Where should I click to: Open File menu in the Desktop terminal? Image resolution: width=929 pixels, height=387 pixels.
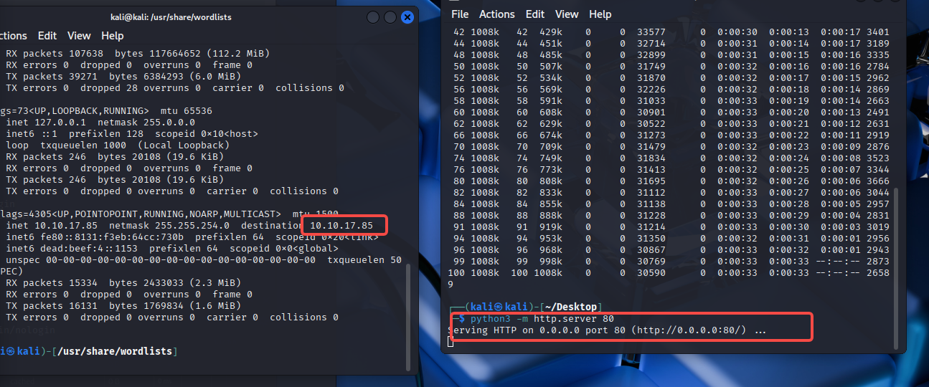460,14
